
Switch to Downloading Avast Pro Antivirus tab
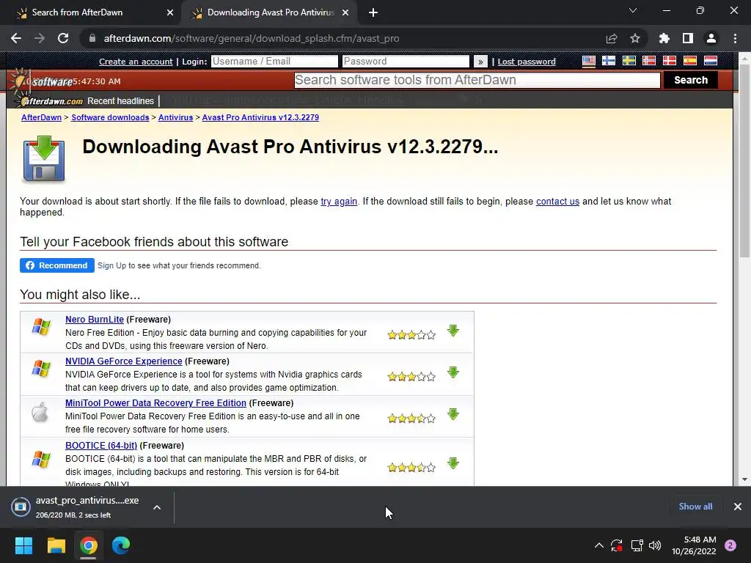coord(271,12)
